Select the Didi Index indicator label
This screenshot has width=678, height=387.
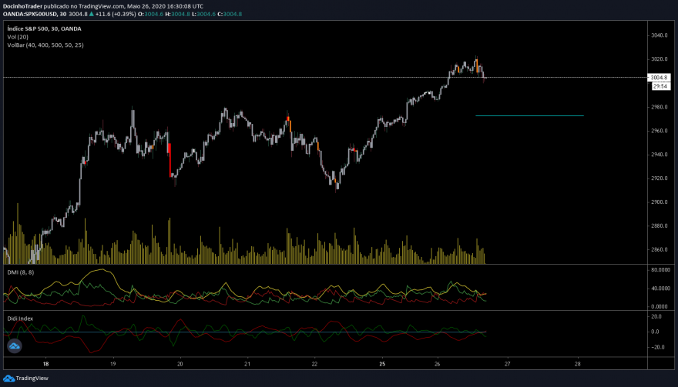pos(20,319)
